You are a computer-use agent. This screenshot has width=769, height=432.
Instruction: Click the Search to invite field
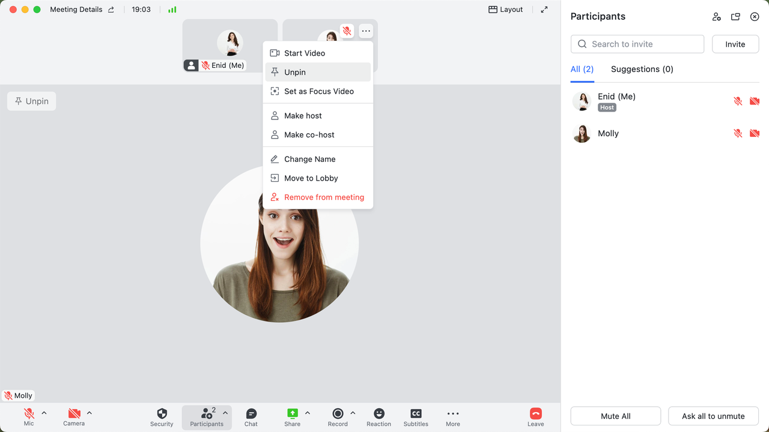tap(637, 44)
